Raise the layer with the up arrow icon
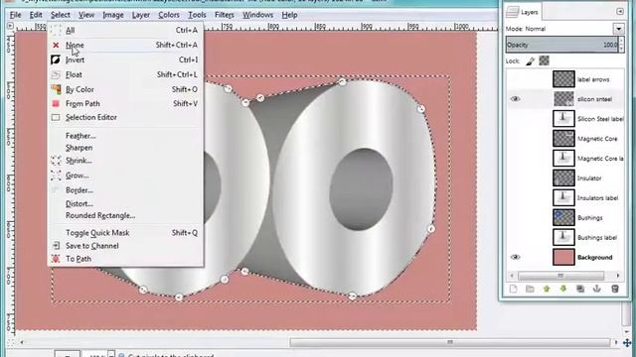This screenshot has width=636, height=357. point(547,289)
